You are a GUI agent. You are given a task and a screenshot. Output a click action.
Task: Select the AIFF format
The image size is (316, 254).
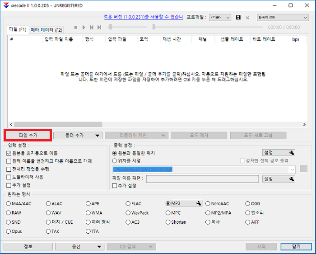tap(248, 222)
